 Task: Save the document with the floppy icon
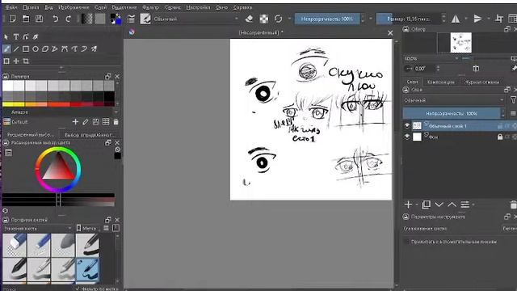(39, 19)
